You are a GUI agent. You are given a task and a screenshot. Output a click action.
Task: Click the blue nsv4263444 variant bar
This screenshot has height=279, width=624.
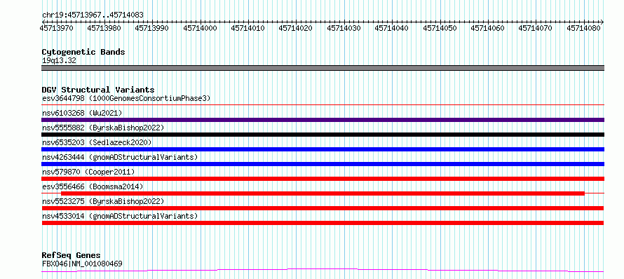point(323,164)
